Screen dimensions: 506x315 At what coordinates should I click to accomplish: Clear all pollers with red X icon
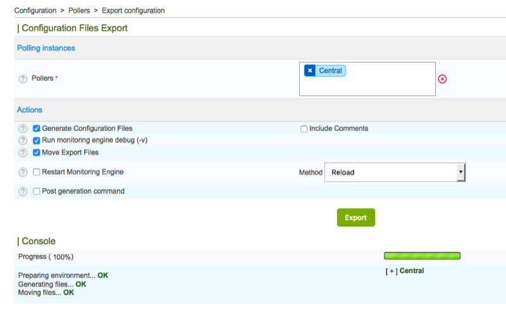click(442, 79)
